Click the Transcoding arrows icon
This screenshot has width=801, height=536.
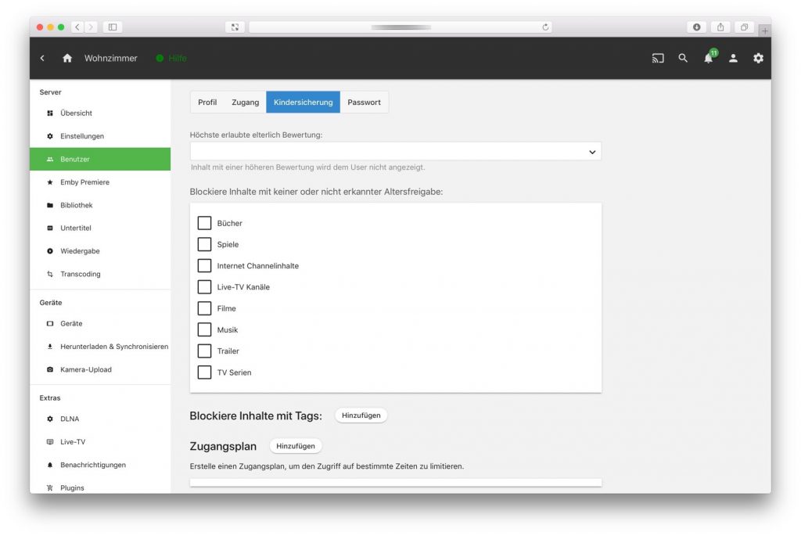point(49,274)
